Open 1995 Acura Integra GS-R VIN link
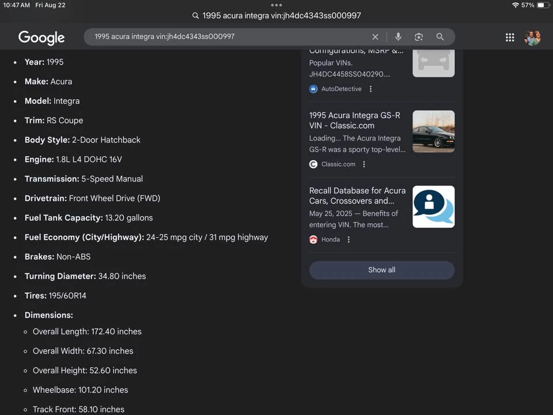The height and width of the screenshot is (415, 553). [355, 120]
